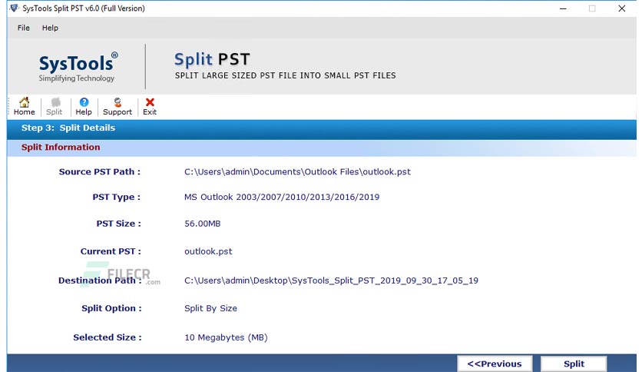Select the source path ending outlook.pst

coord(297,171)
